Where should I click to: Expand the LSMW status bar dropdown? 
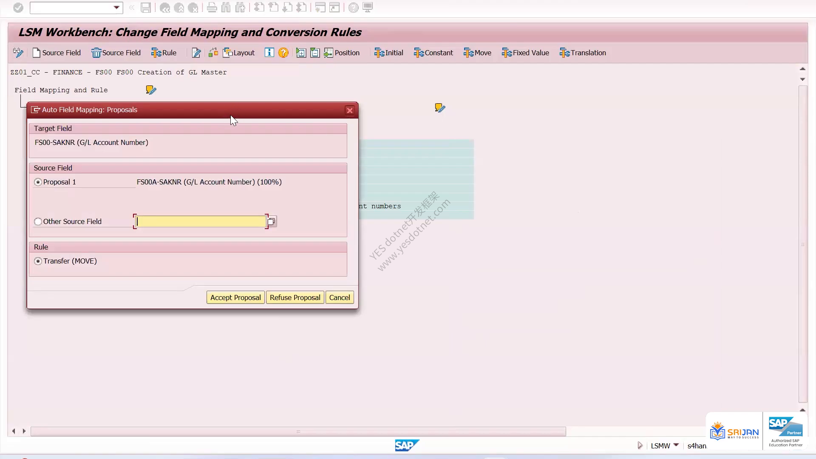pyautogui.click(x=676, y=445)
